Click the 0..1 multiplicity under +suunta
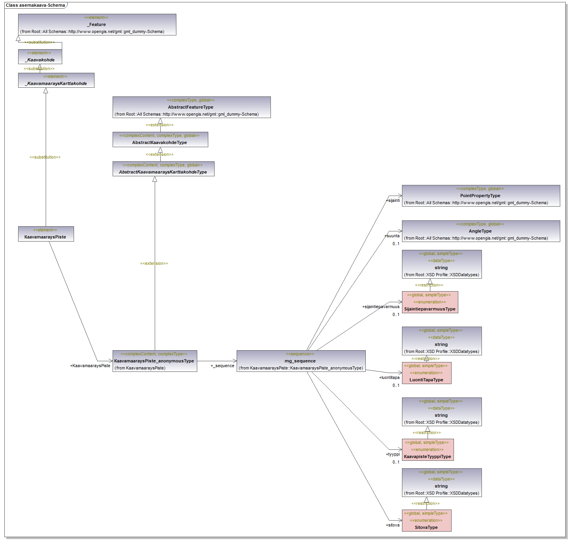 [396, 244]
